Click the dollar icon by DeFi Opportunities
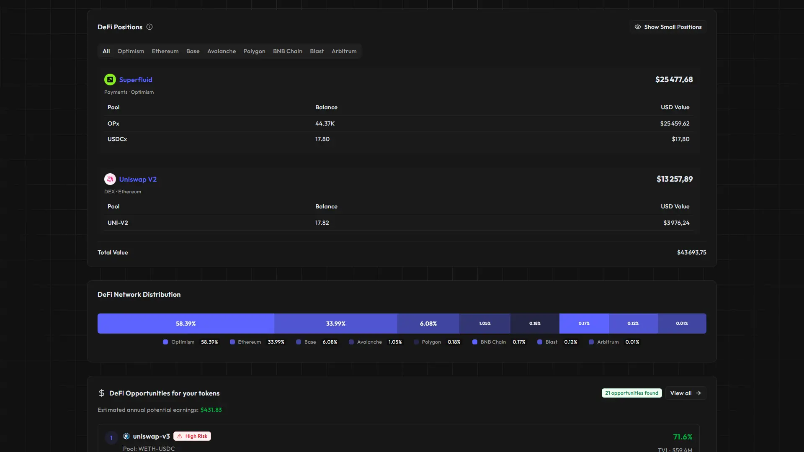This screenshot has width=804, height=452. point(102,393)
